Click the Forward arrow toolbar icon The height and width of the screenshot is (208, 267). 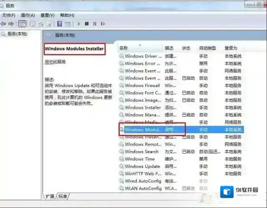pyautogui.click(x=11, y=24)
